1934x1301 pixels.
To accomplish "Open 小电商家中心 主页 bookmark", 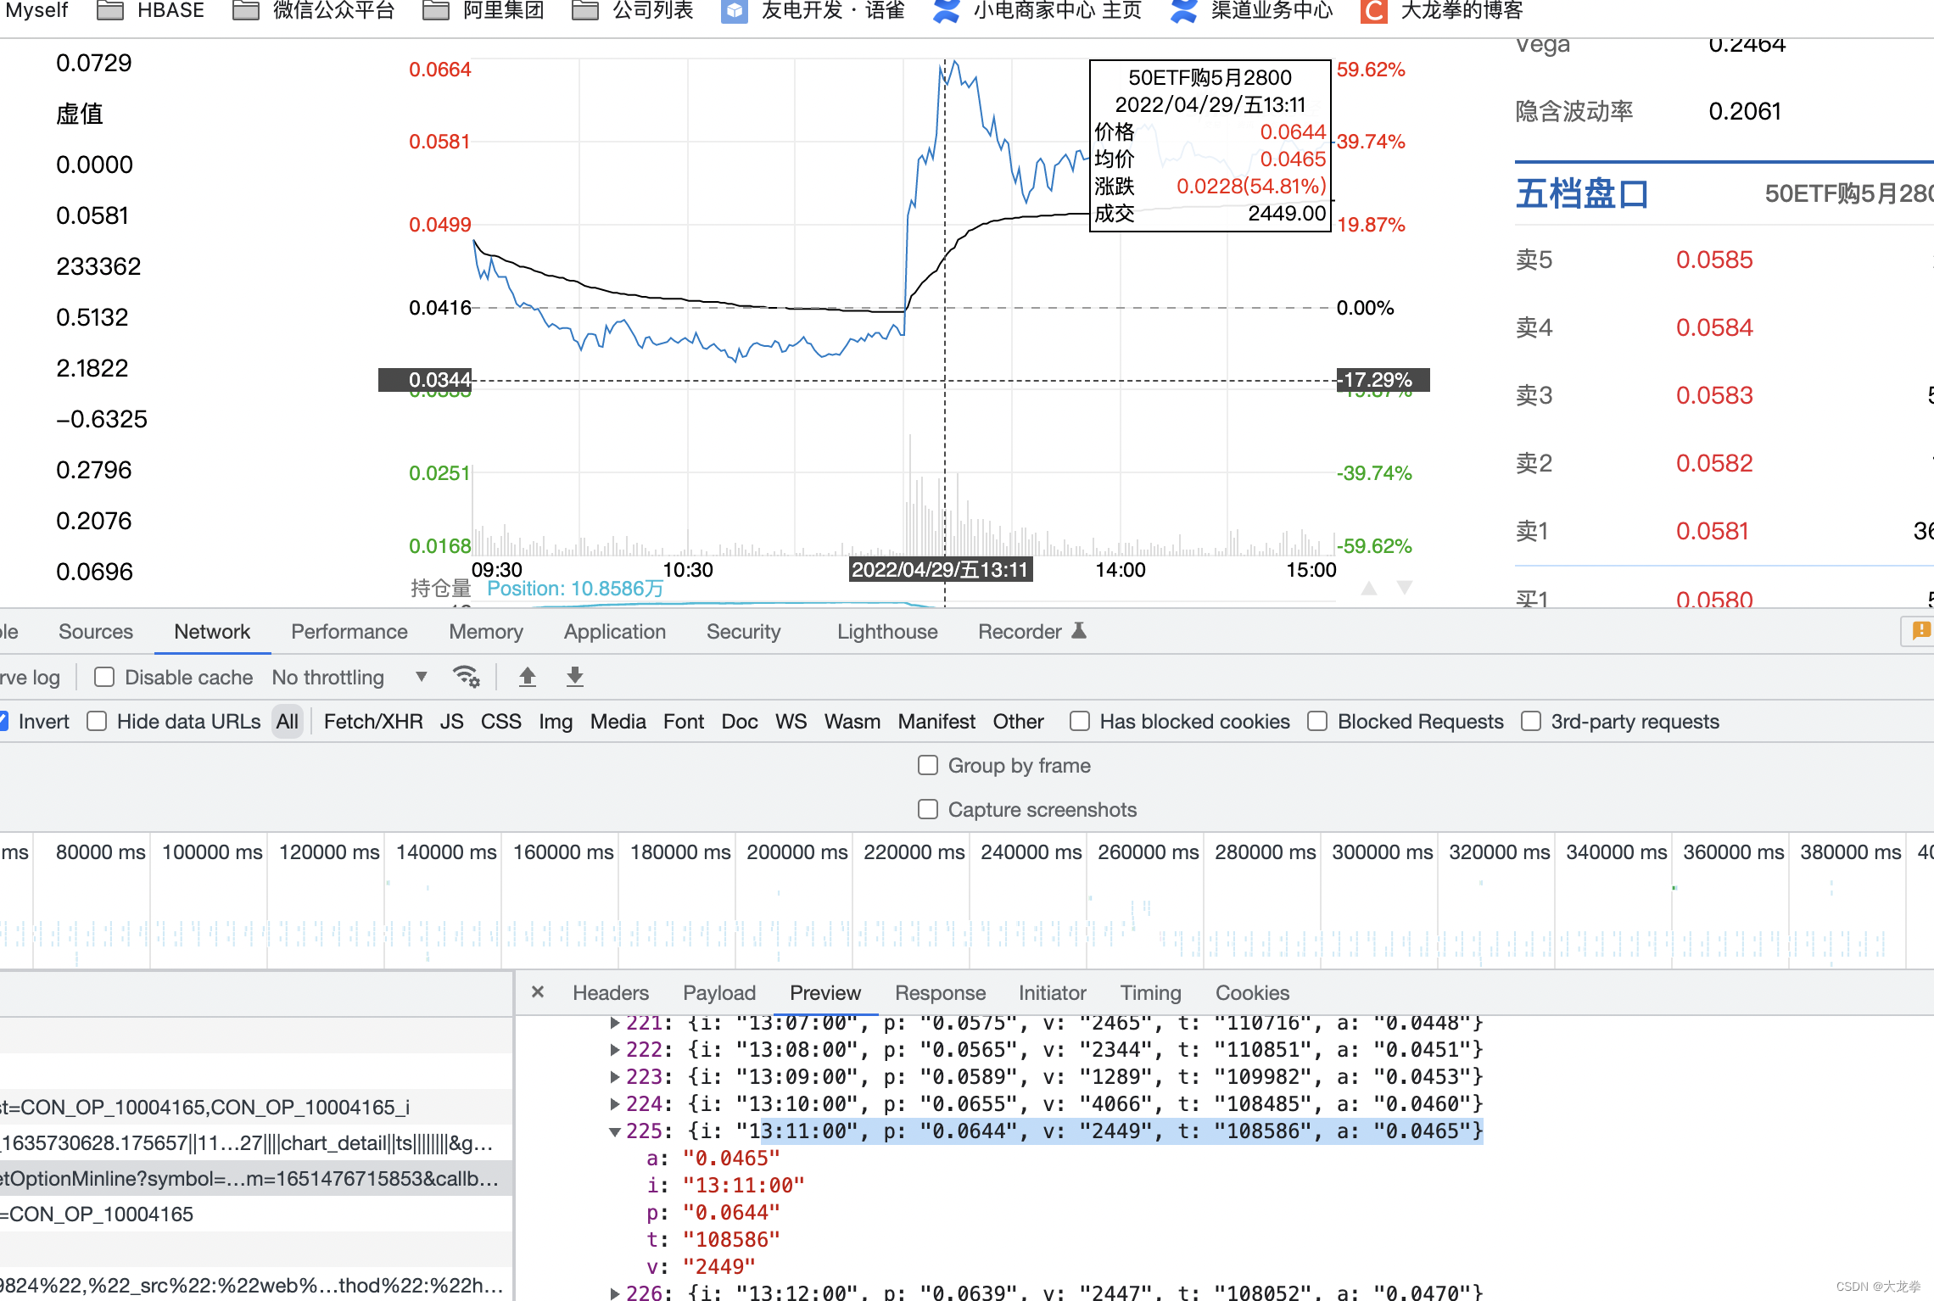I will [x=1037, y=10].
